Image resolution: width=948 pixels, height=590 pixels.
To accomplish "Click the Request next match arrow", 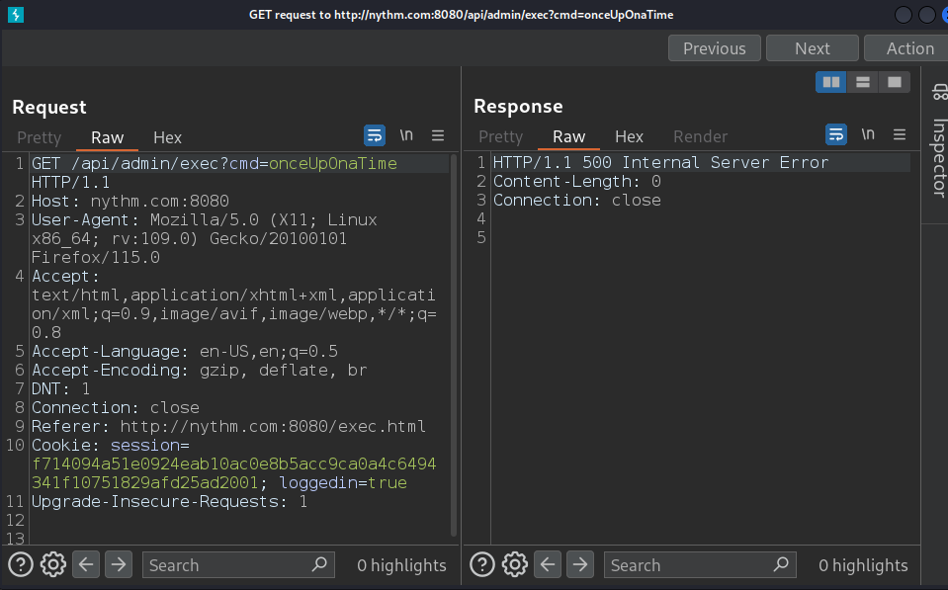I will 119,564.
